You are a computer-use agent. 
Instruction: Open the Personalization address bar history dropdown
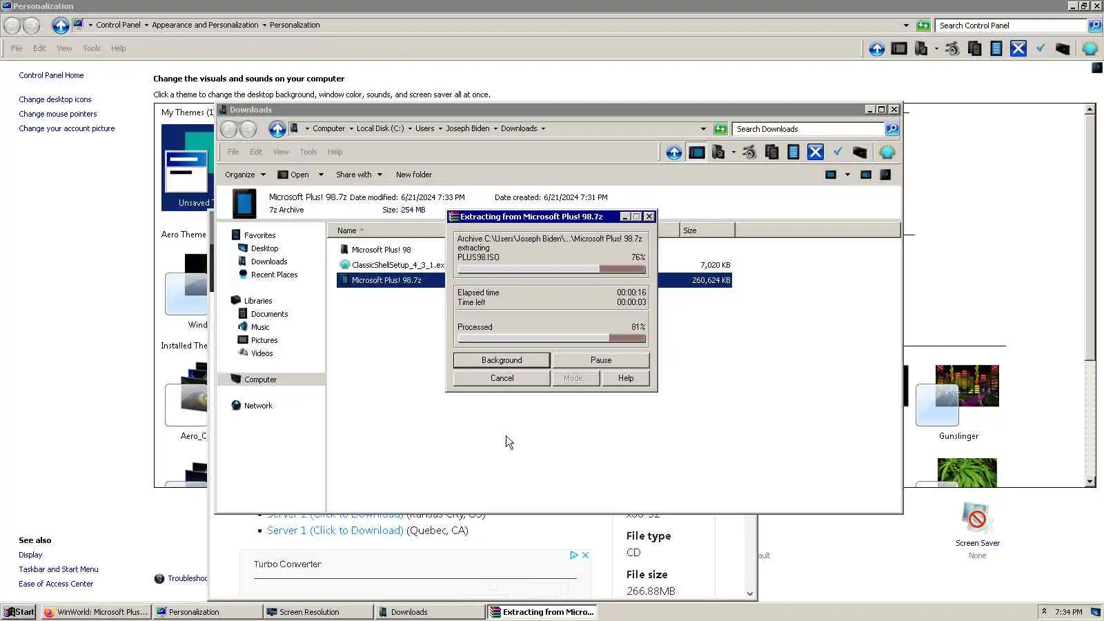[906, 26]
